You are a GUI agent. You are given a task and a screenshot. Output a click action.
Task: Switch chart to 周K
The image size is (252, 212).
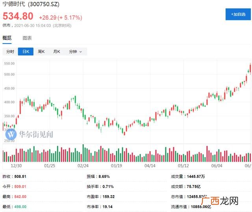tap(41, 51)
